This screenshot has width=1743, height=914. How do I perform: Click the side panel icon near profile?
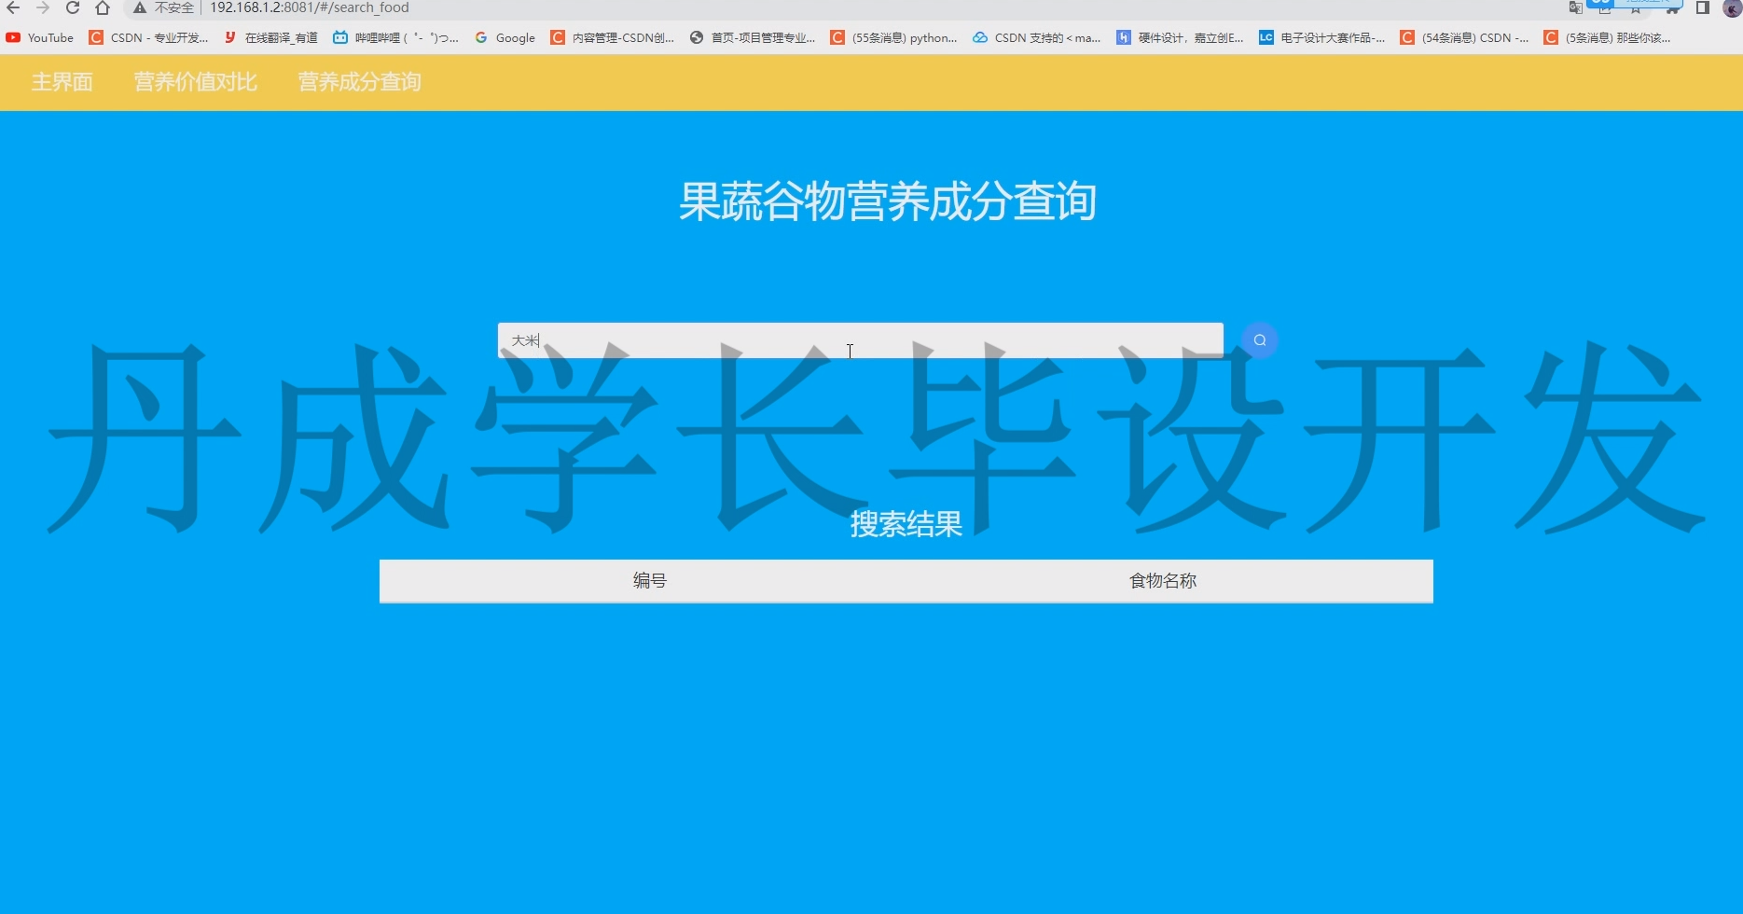point(1702,9)
